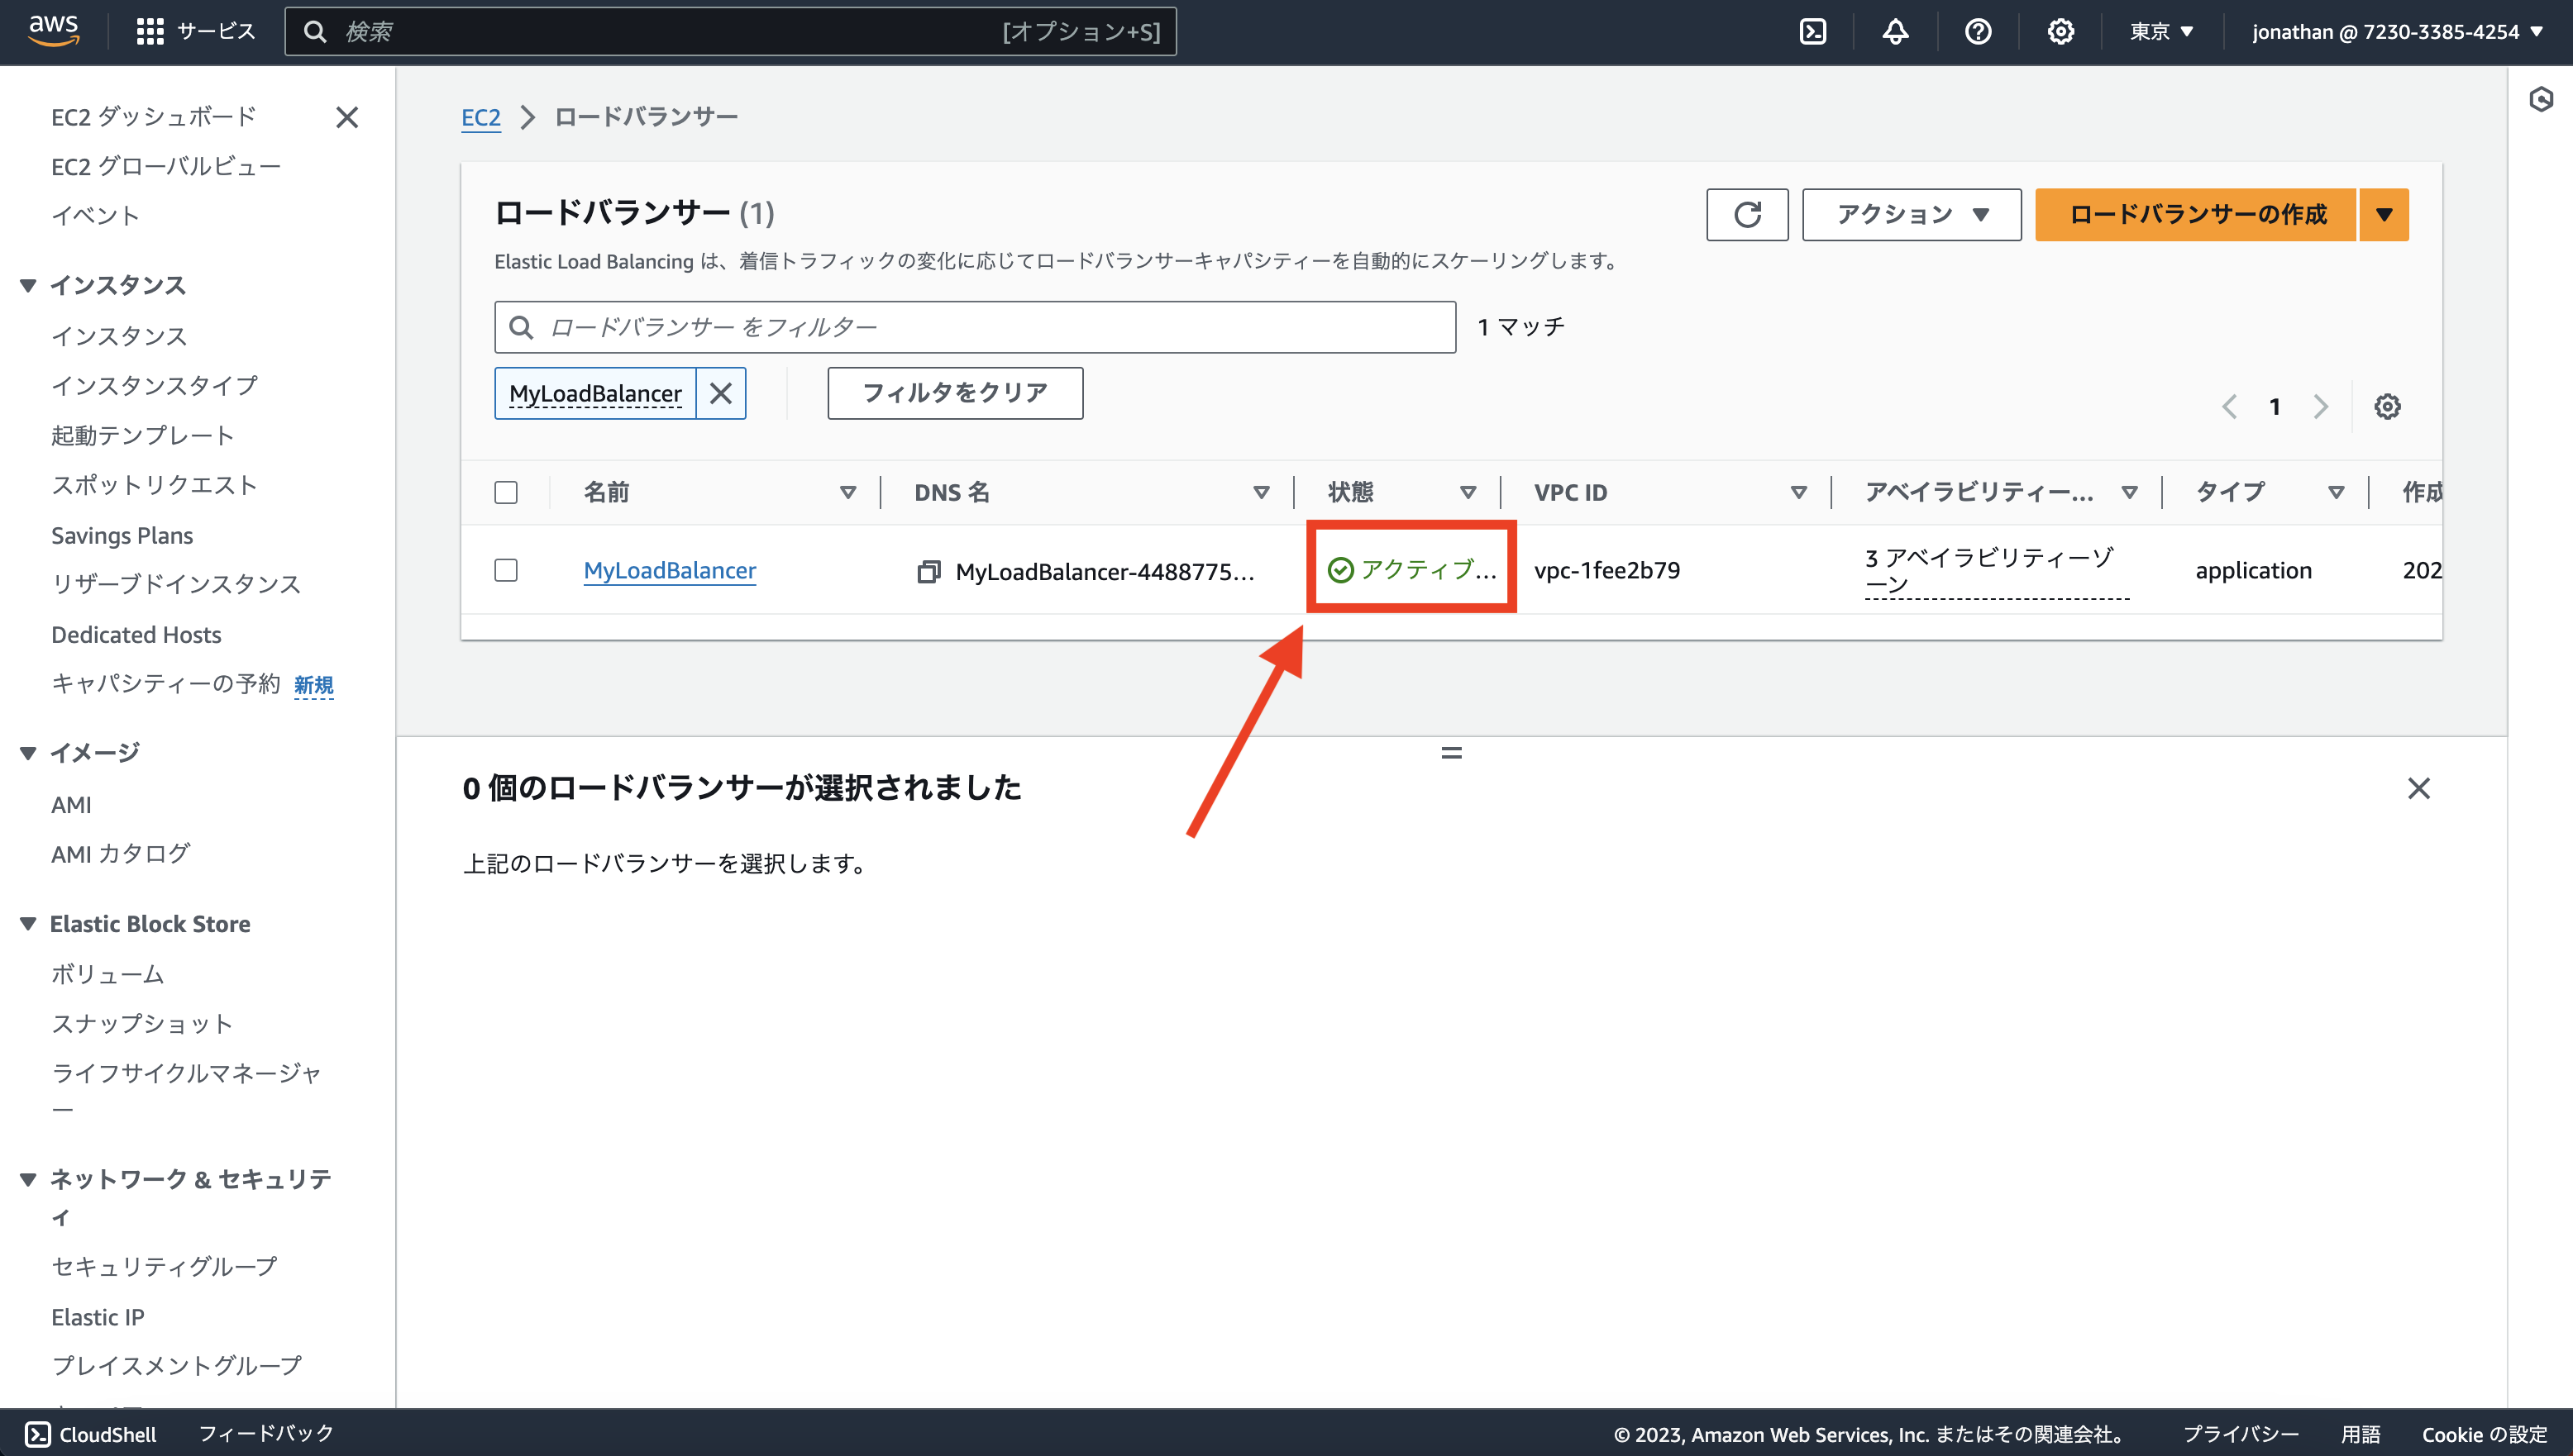Open the help icon

tap(1978, 31)
